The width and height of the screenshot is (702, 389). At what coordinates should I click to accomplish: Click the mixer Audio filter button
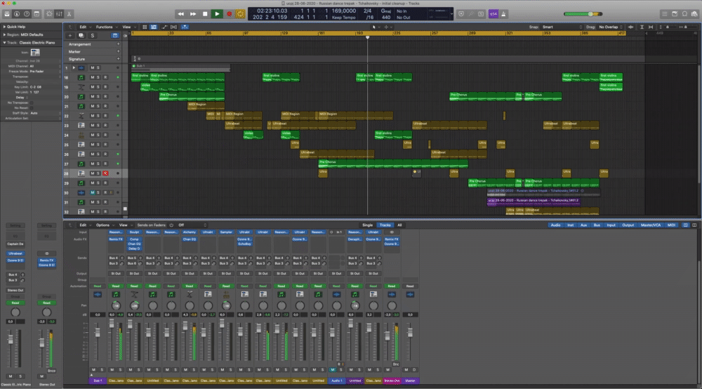coord(557,225)
